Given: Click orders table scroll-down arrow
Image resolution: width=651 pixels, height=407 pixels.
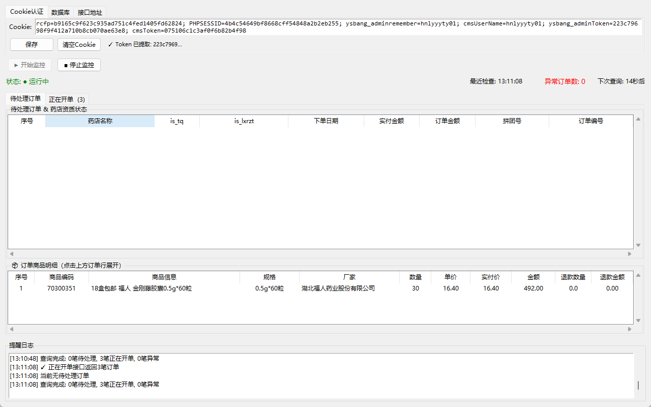Looking at the screenshot, I should (x=638, y=245).
